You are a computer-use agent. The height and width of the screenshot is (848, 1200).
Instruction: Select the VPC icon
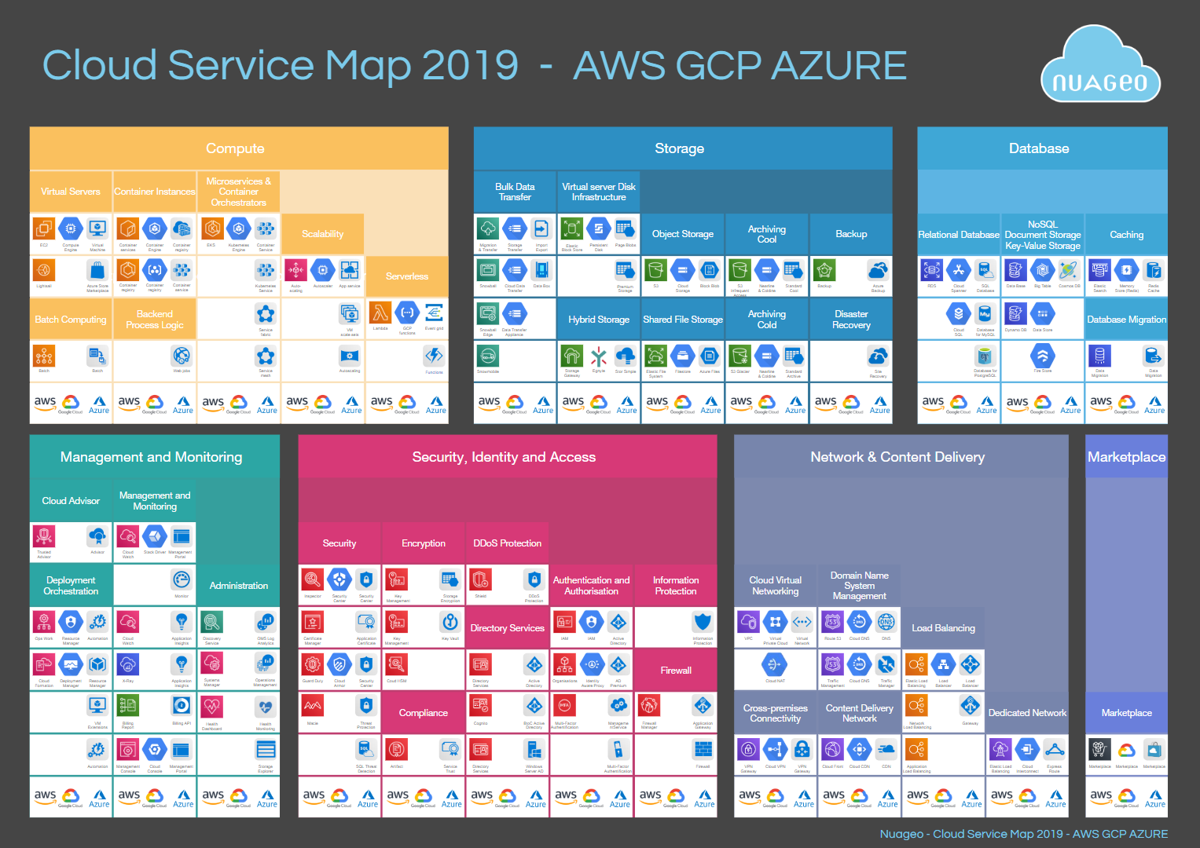tap(748, 623)
